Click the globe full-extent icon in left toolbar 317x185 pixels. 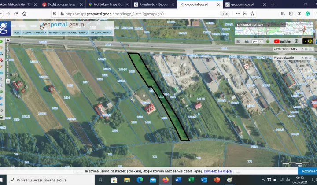pos(1,91)
